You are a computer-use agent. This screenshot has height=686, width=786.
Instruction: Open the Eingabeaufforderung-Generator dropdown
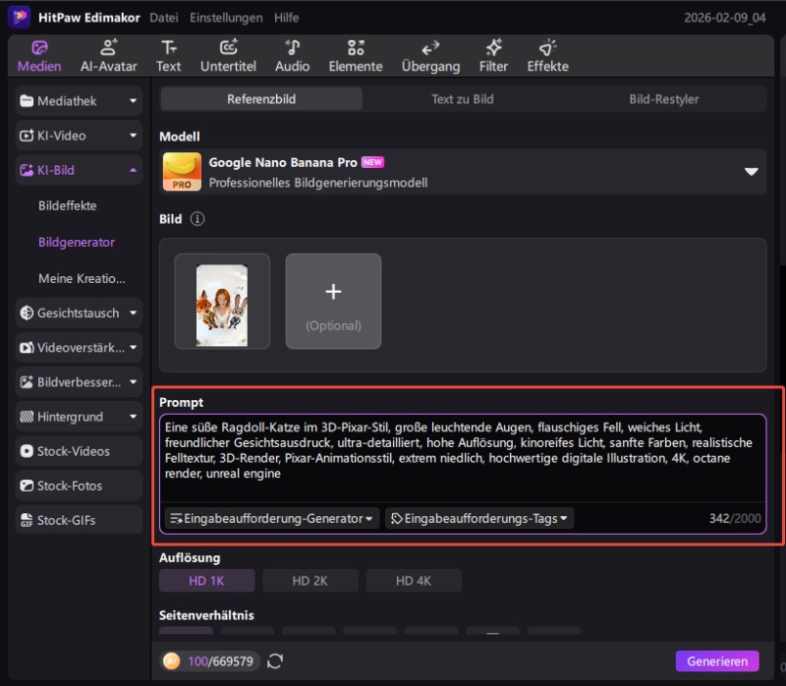(x=272, y=518)
